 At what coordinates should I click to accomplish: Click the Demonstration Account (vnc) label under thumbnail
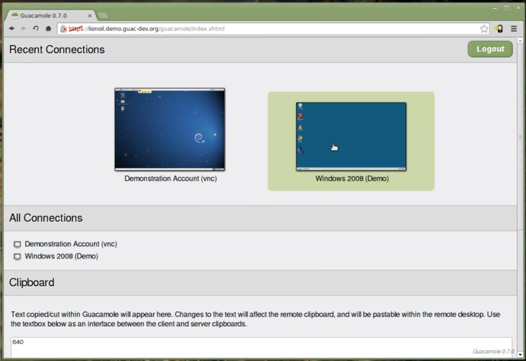[171, 179]
